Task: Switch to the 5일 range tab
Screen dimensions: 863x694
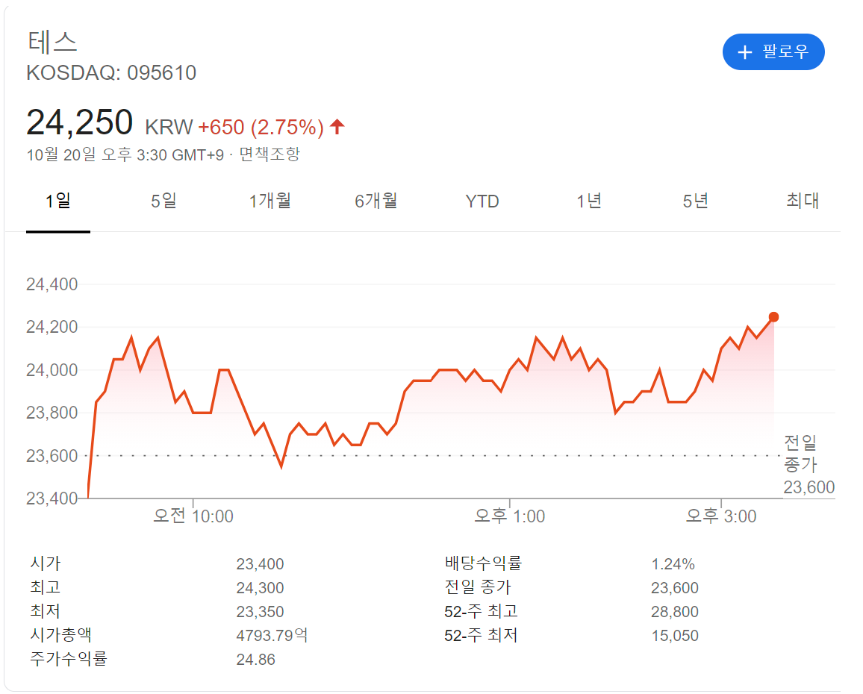Action: pyautogui.click(x=164, y=201)
